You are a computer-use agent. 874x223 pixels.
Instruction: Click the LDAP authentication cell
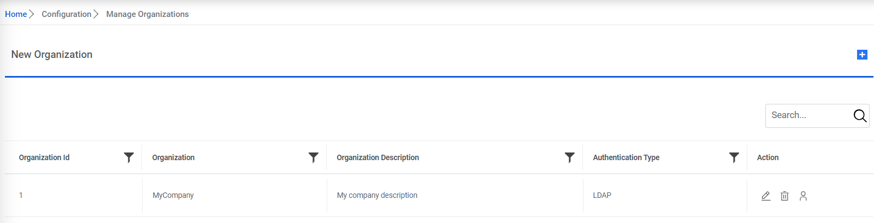pos(602,195)
